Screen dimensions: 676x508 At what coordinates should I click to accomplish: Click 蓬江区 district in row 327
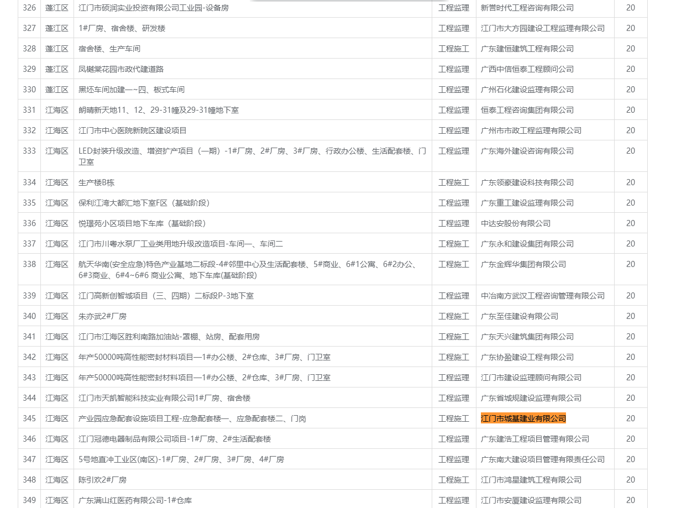click(x=57, y=28)
